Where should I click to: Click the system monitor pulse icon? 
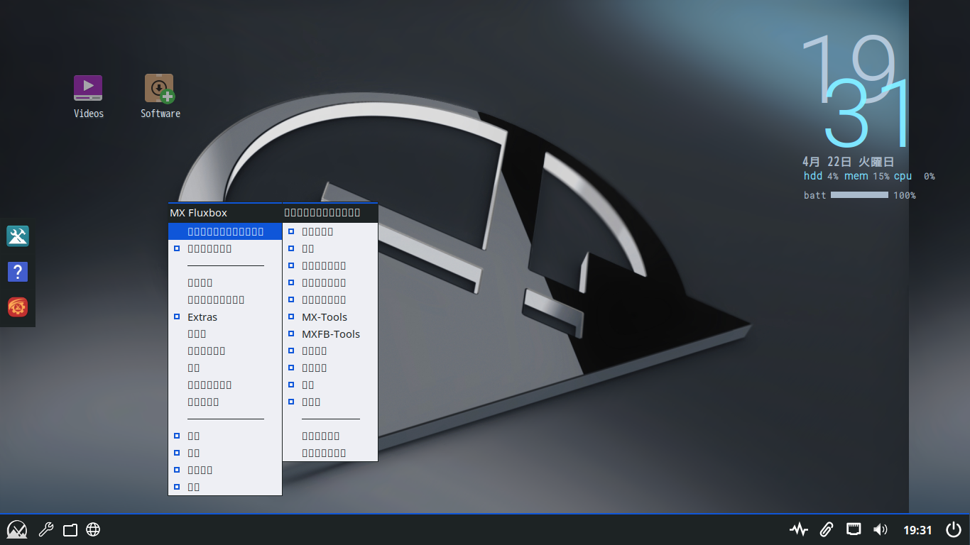tap(799, 529)
